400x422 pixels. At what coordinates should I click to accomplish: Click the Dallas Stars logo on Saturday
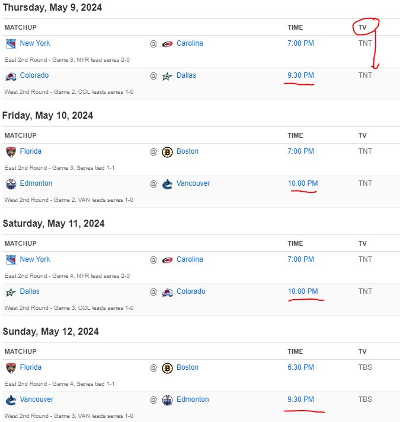(x=11, y=292)
